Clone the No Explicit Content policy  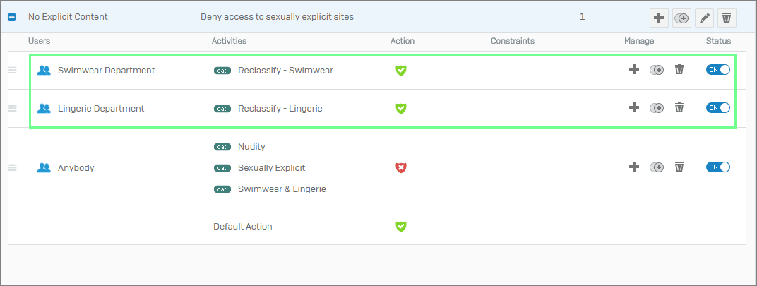[x=681, y=18]
